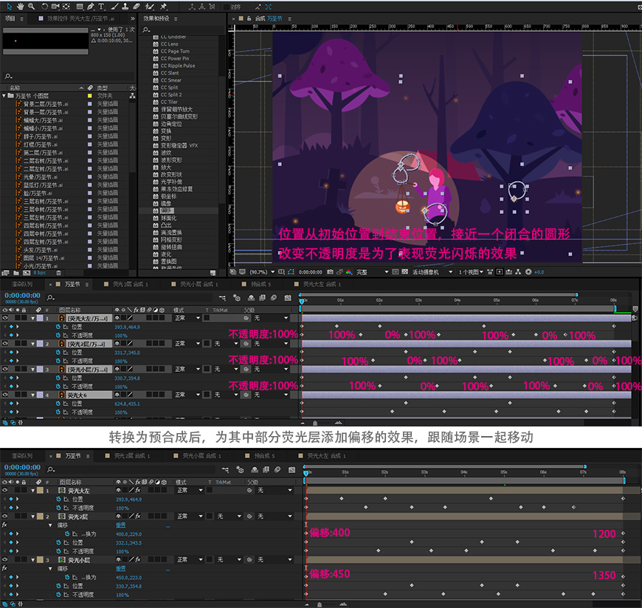Select the Hand tool in the toolbar
The height and width of the screenshot is (608, 642).
[21, 7]
